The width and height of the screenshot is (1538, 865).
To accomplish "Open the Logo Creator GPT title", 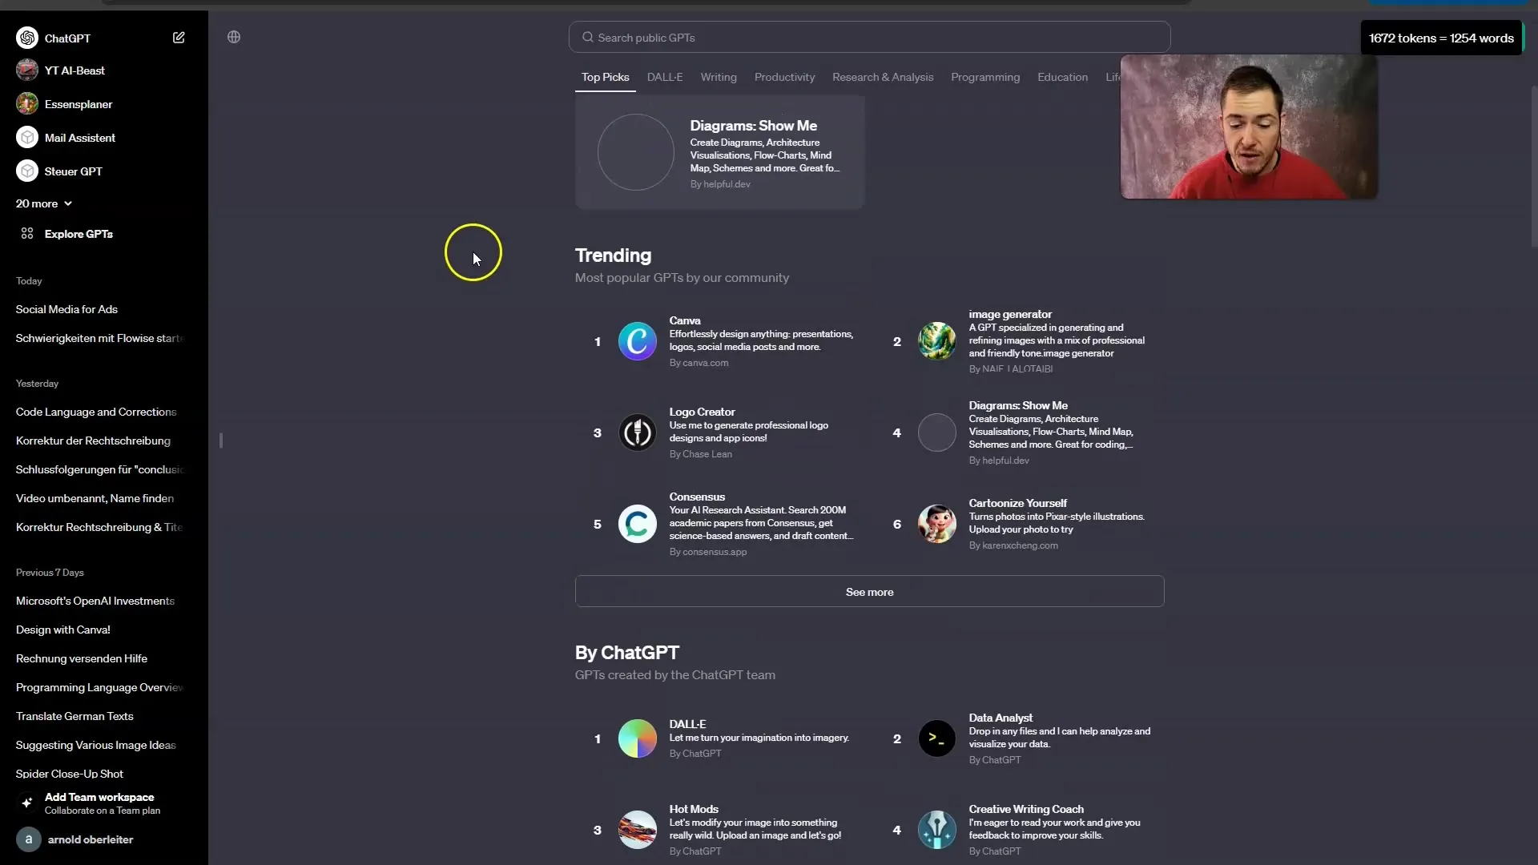I will (x=702, y=412).
